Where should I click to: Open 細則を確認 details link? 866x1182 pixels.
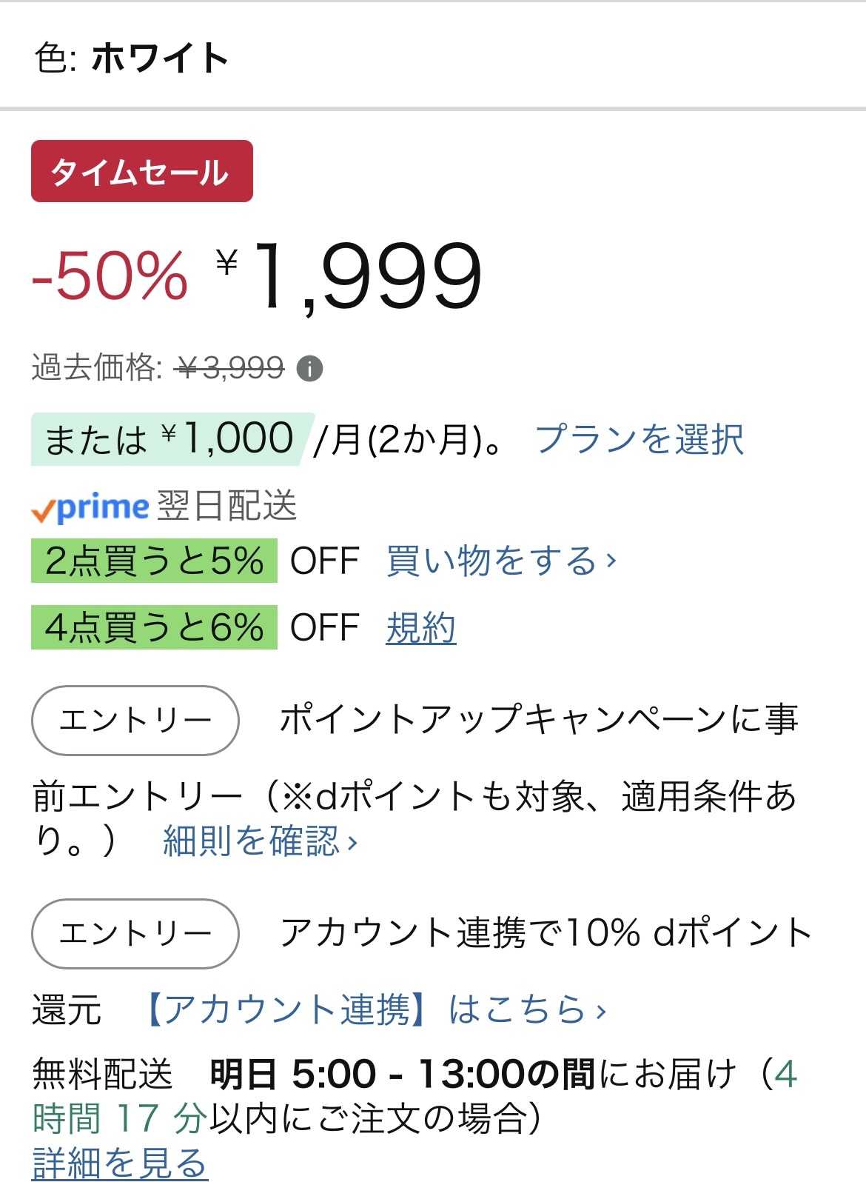259,841
